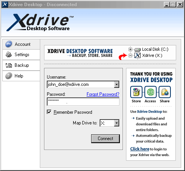This screenshot has width=185, height=171.
Task: Select Local Disk (C:) label
Action: [155, 49]
